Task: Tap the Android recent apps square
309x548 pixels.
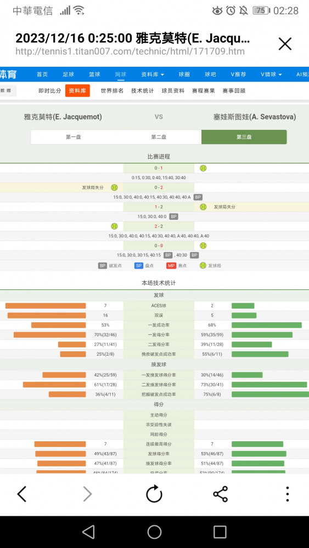Action: 220,532
